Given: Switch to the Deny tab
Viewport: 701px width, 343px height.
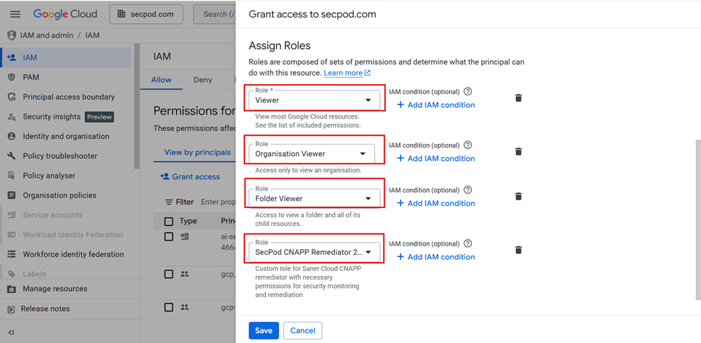Looking at the screenshot, I should (x=203, y=80).
